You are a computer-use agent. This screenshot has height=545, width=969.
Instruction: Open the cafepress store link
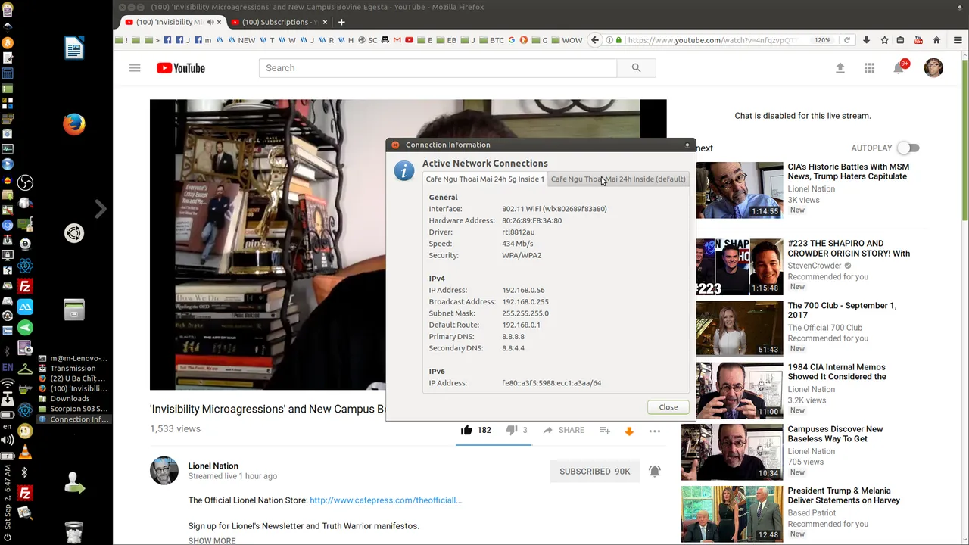point(385,500)
